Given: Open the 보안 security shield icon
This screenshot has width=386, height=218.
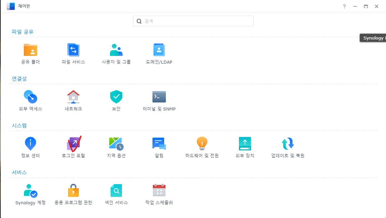Looking at the screenshot, I should point(116,97).
